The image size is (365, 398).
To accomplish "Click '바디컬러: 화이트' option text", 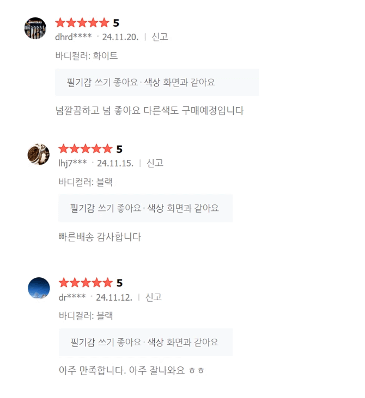I will coord(87,55).
